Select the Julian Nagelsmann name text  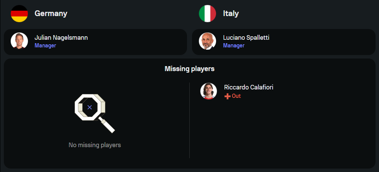click(61, 37)
